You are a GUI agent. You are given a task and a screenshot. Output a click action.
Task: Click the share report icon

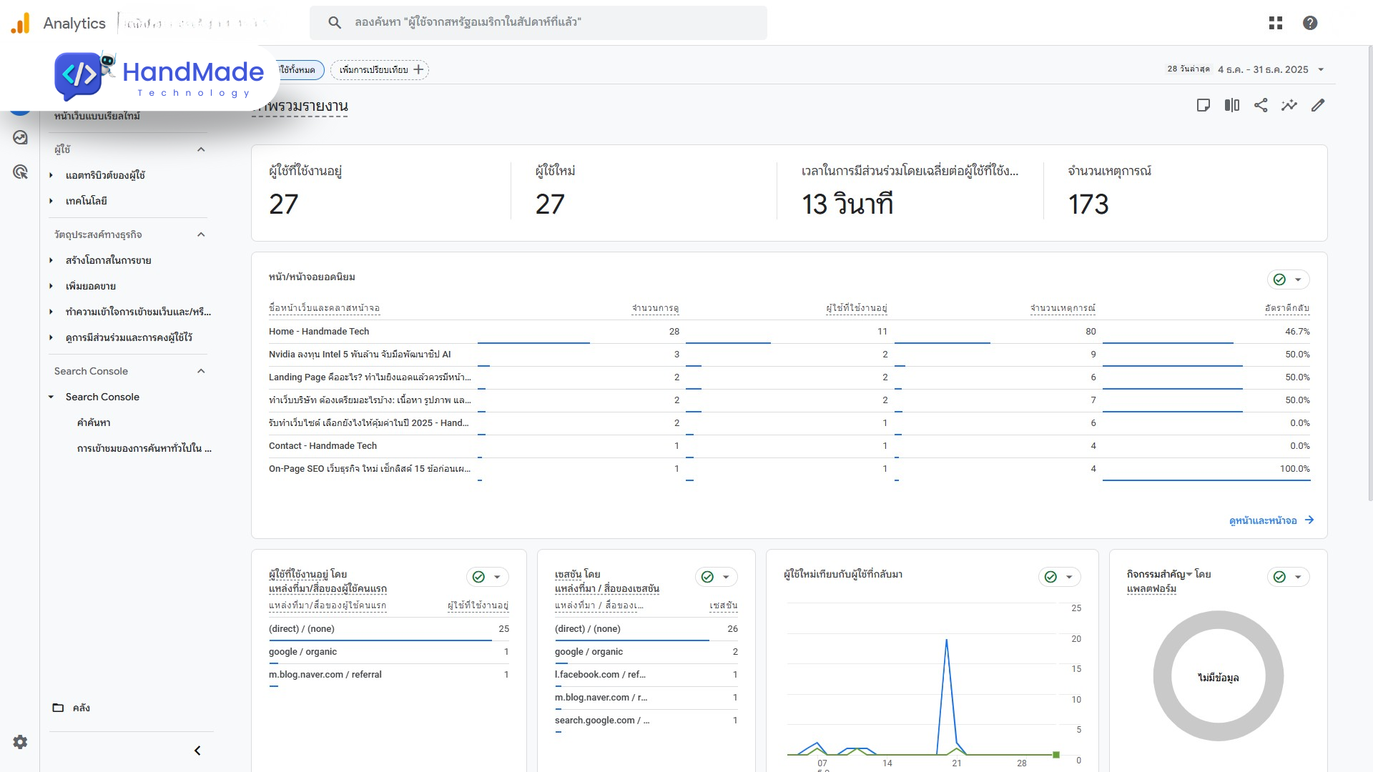[x=1261, y=105]
